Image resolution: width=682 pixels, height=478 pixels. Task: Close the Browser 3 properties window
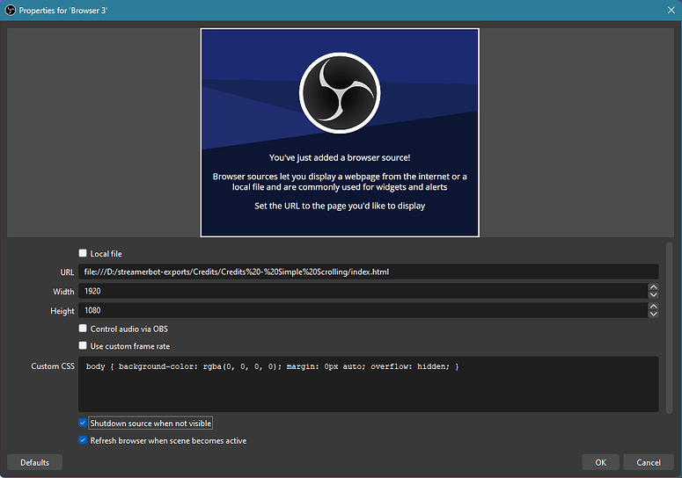point(671,10)
